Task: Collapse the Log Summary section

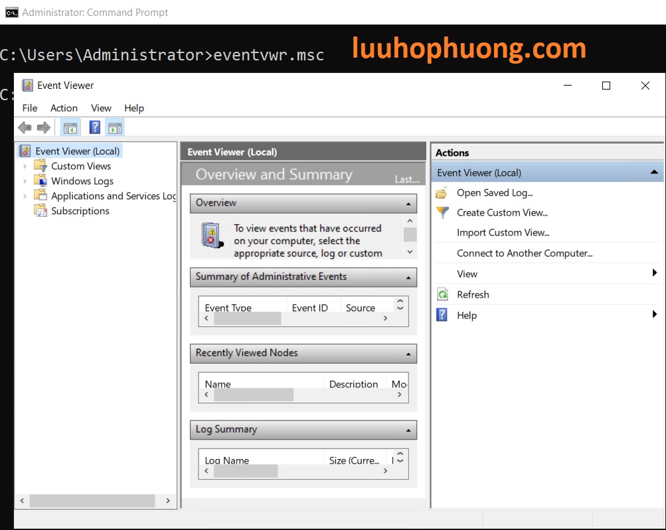Action: click(x=408, y=431)
